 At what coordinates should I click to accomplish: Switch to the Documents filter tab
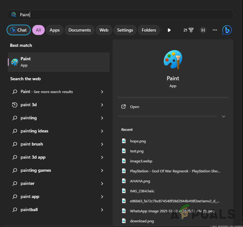(x=80, y=30)
